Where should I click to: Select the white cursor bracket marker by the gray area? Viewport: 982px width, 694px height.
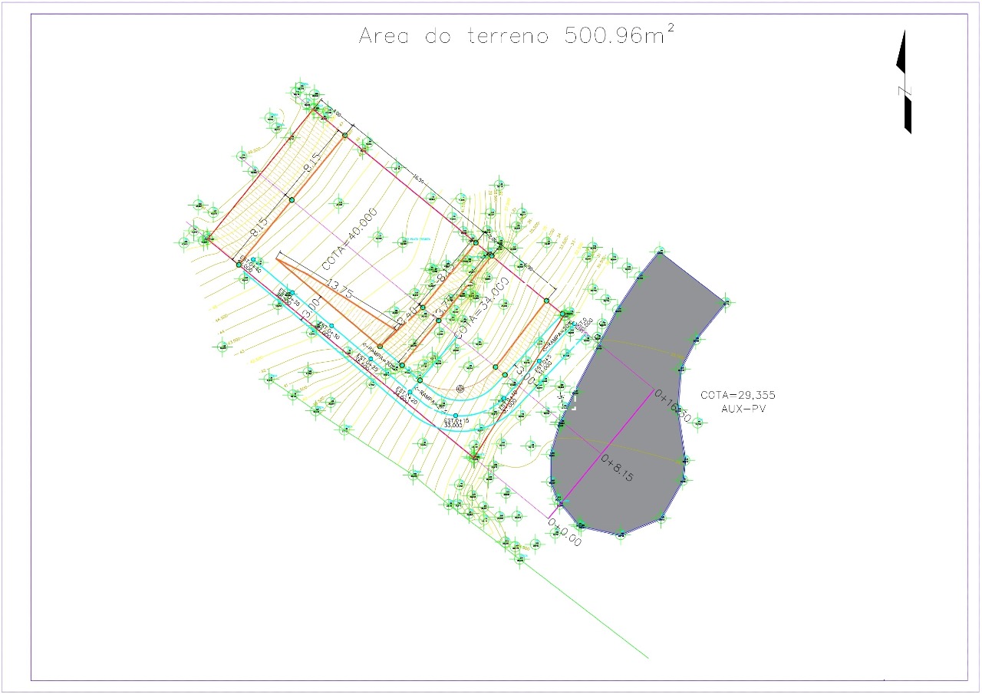pos(572,403)
